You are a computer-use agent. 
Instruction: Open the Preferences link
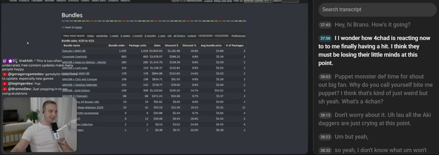(238, 36)
